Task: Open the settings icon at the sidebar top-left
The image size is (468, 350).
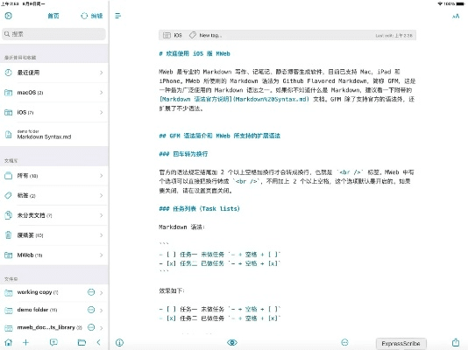Action: tap(9, 16)
